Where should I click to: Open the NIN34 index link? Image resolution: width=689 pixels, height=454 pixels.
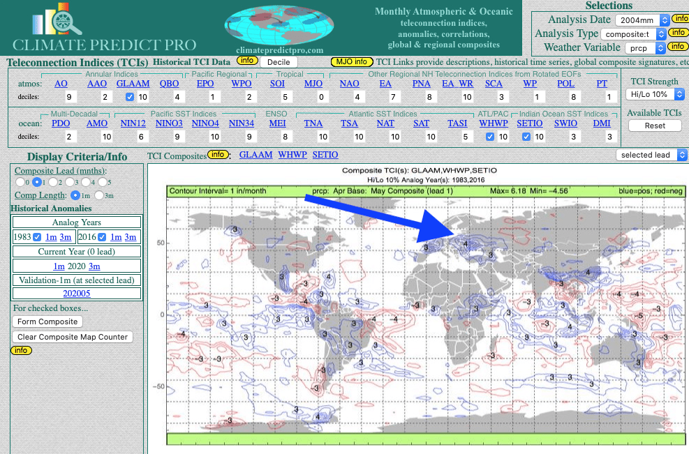(241, 123)
